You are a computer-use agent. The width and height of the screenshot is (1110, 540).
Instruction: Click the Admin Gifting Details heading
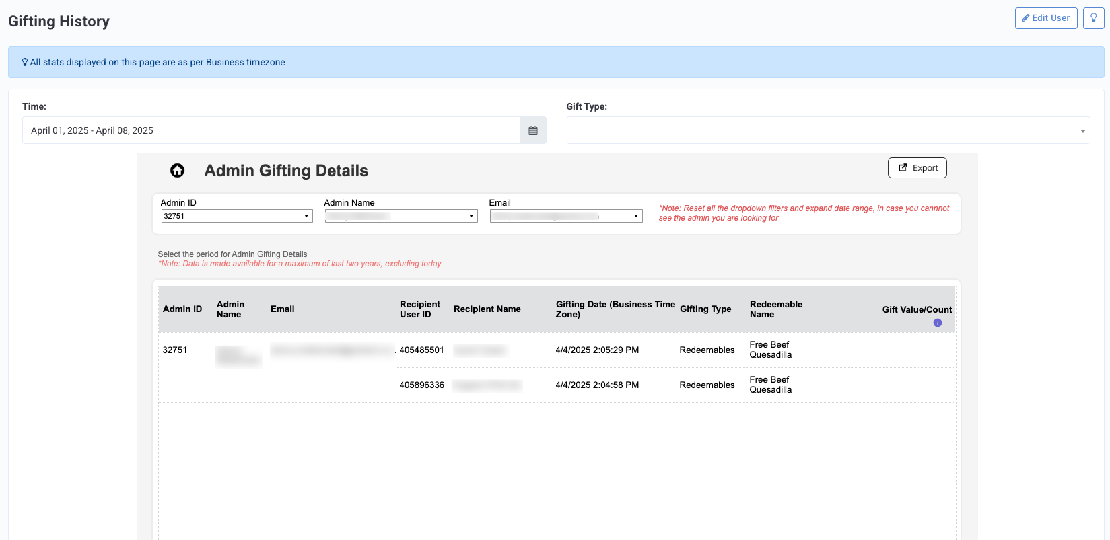[x=286, y=171]
